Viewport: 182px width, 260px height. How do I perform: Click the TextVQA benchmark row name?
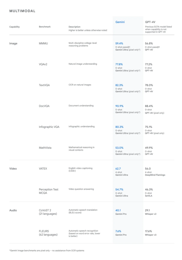point(44,85)
